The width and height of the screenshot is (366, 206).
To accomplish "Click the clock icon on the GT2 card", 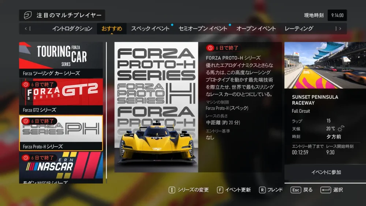I will 26,85.
